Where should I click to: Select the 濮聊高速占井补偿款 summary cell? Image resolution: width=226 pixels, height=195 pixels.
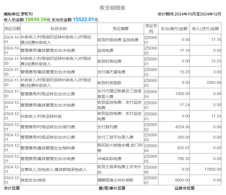(x=115, y=180)
